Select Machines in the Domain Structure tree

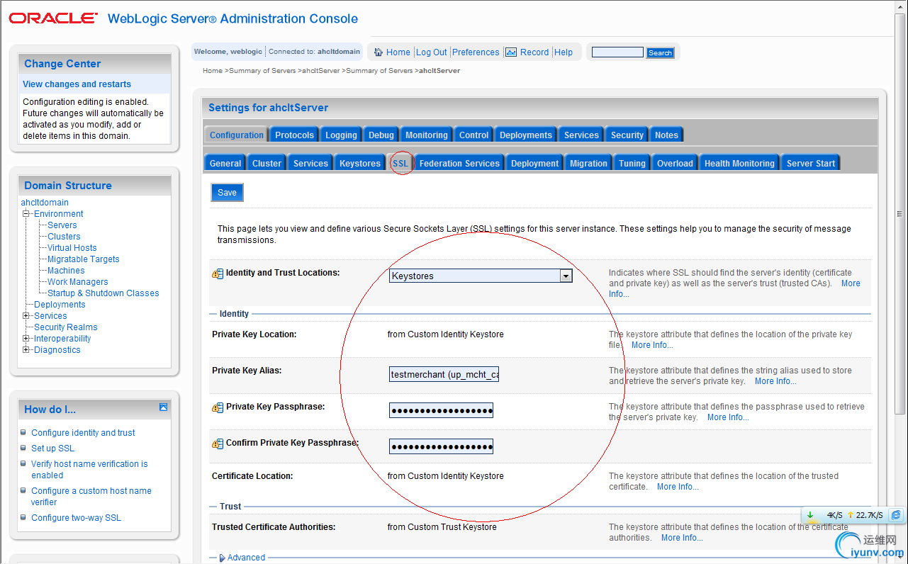(67, 271)
